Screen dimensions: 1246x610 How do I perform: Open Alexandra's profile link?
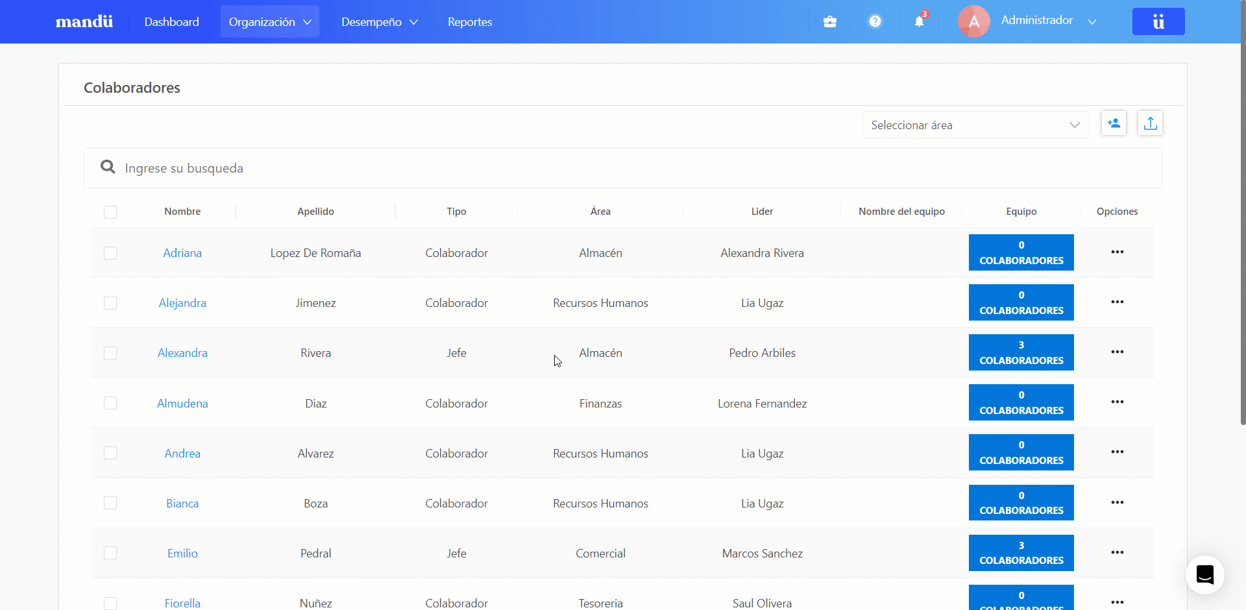[x=182, y=352]
